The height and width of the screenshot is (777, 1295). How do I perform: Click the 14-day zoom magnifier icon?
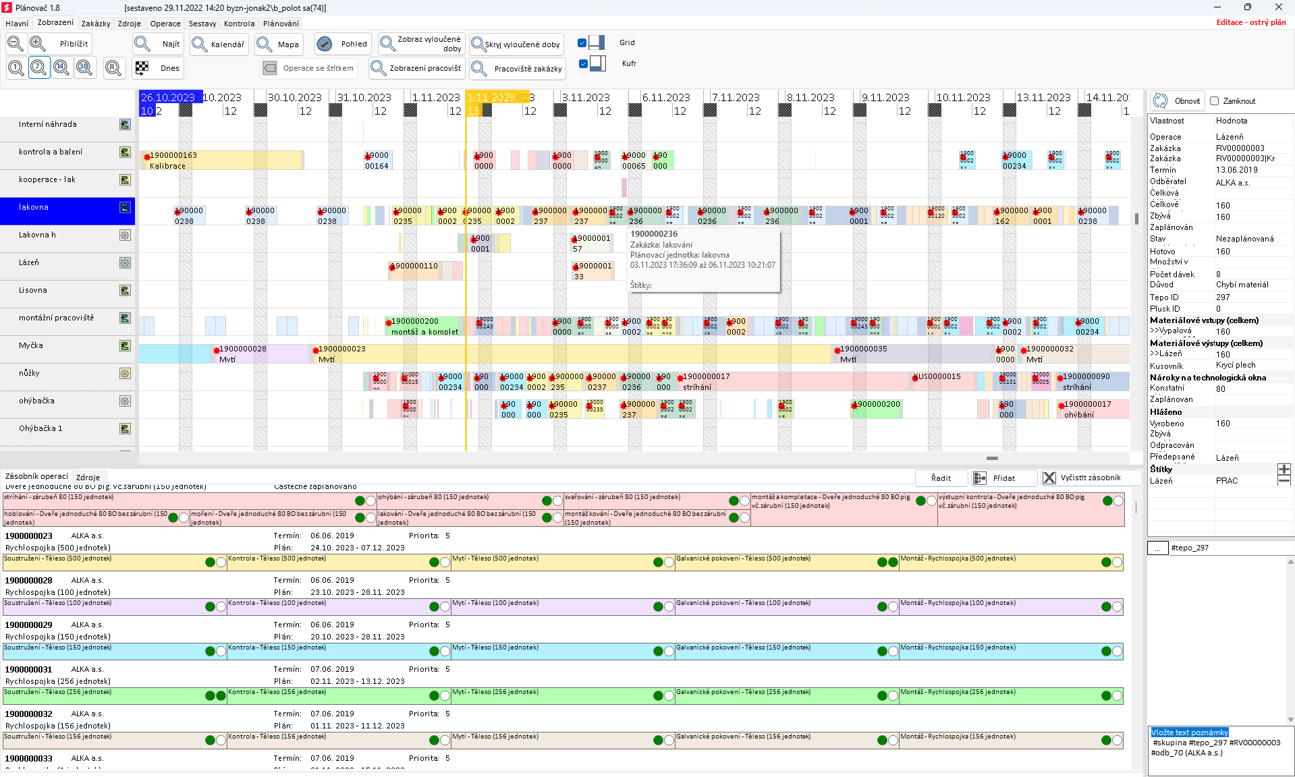pos(61,67)
